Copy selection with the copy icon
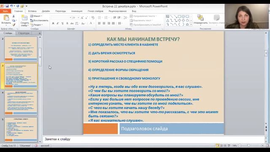This screenshot has width=270, height=152. coord(13,21)
